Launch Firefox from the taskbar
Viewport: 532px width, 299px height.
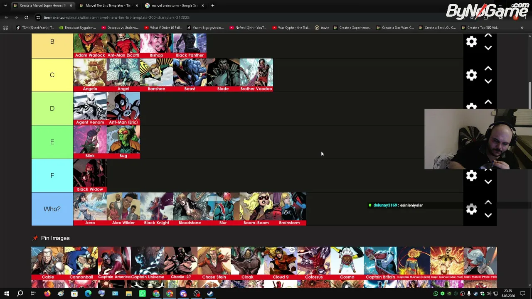coord(47,294)
